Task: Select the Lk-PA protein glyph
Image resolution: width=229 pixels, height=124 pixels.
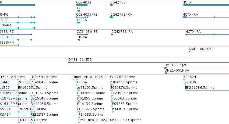Action: [79, 40]
